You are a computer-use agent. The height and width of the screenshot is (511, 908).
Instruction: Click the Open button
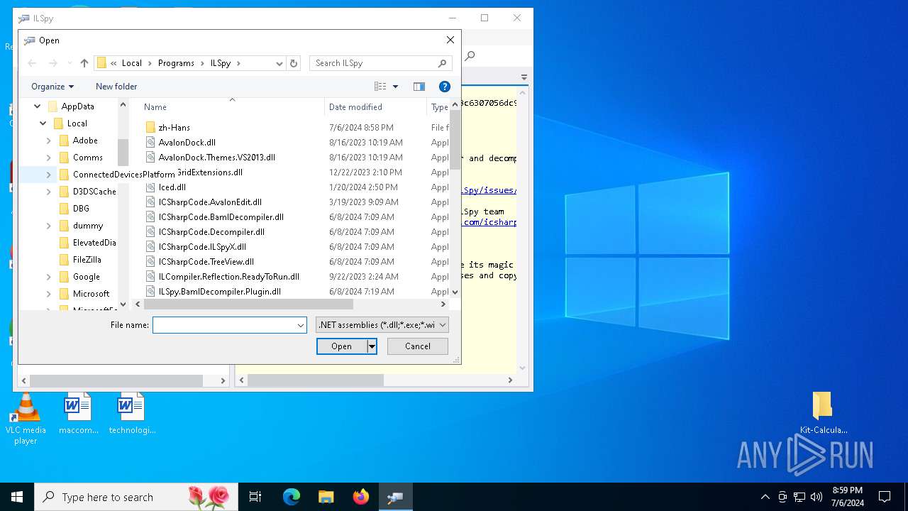pos(341,346)
